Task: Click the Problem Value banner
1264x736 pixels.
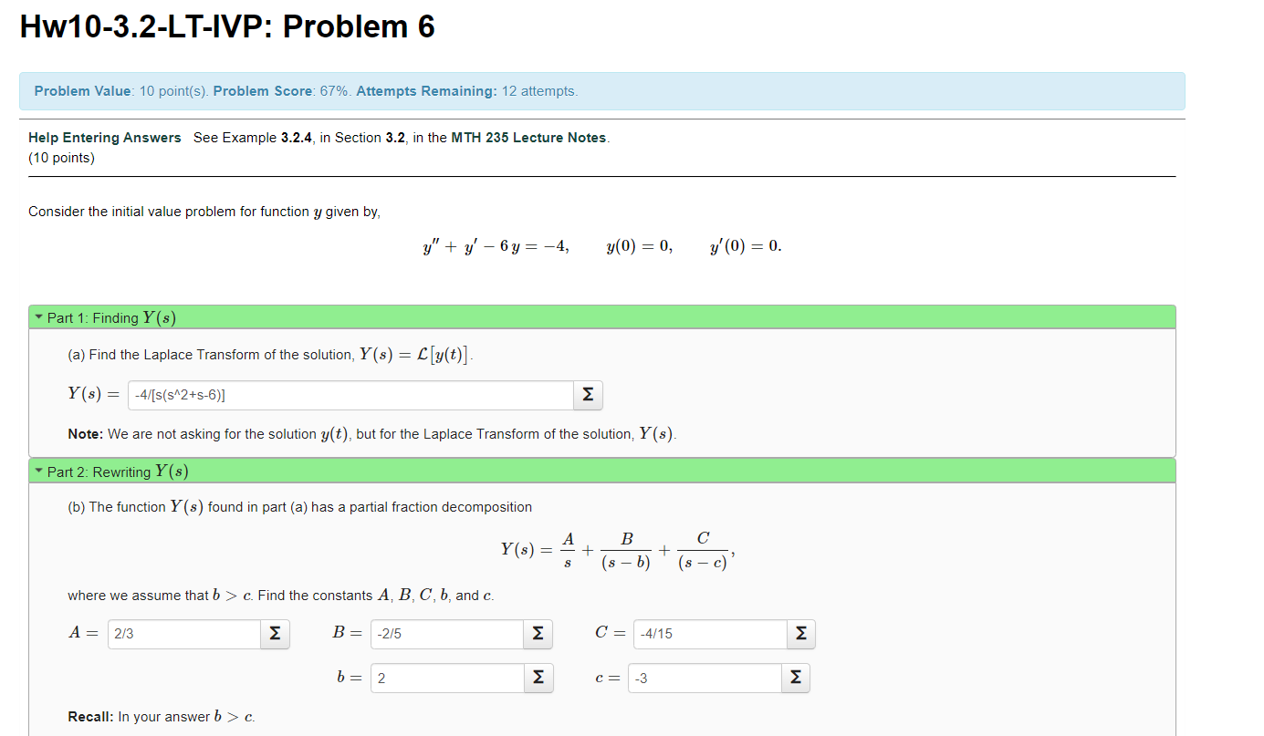Action: (x=601, y=90)
